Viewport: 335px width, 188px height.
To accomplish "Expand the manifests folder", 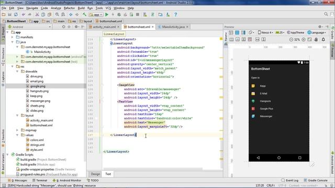I will 13,37.
